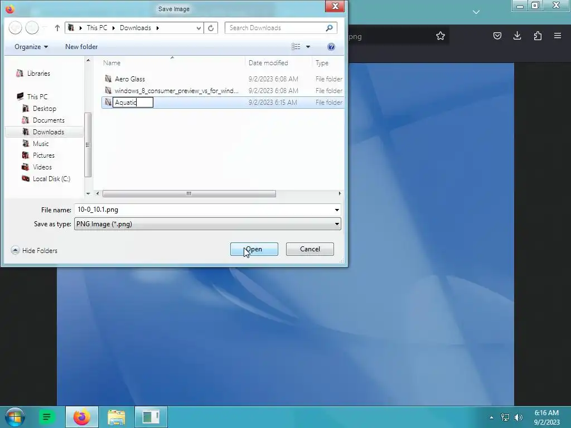This screenshot has height=428, width=571.
Task: Click the back navigation button
Action: pyautogui.click(x=15, y=28)
